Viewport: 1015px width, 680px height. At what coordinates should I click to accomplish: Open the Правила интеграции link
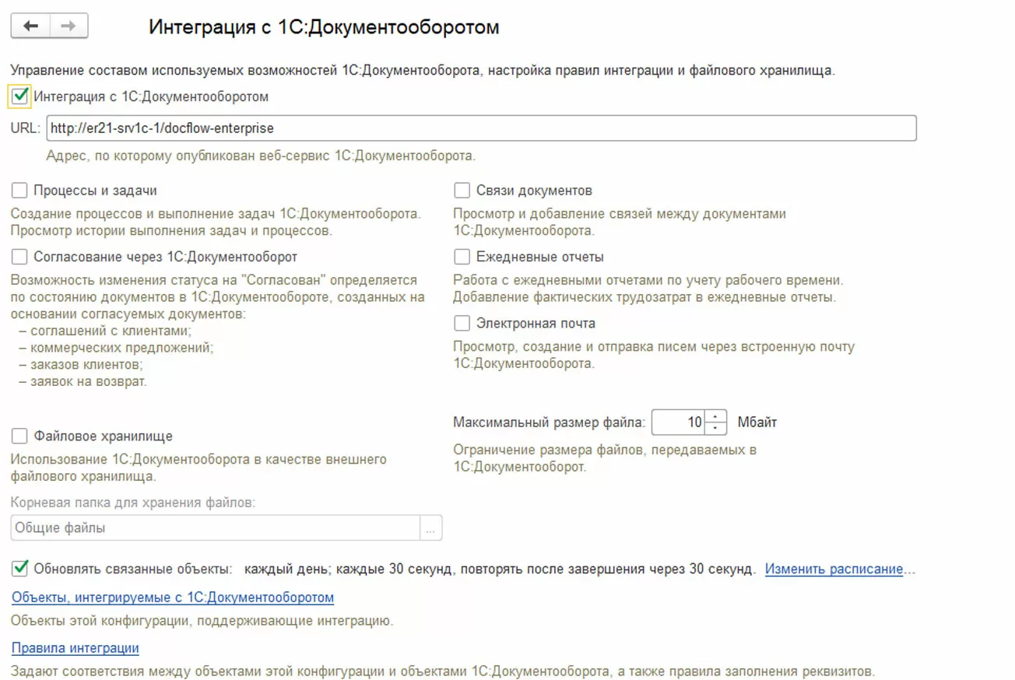tap(76, 648)
